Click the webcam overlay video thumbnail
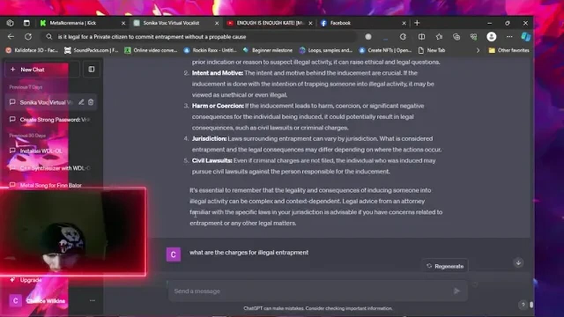The image size is (564, 317). coord(73,232)
